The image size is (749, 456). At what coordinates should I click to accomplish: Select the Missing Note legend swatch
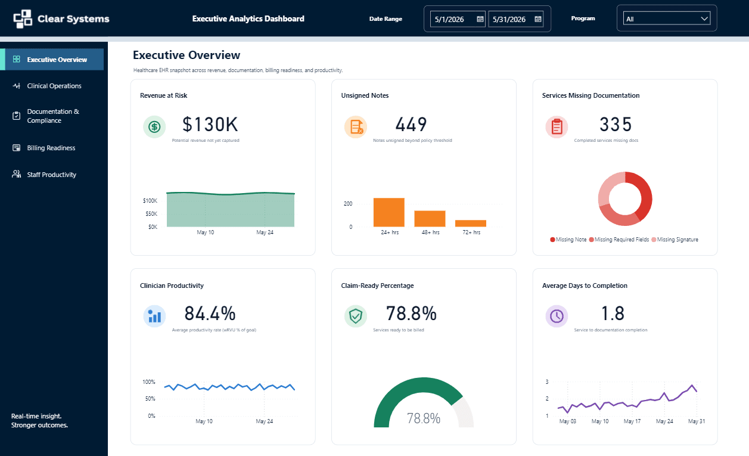pos(552,240)
